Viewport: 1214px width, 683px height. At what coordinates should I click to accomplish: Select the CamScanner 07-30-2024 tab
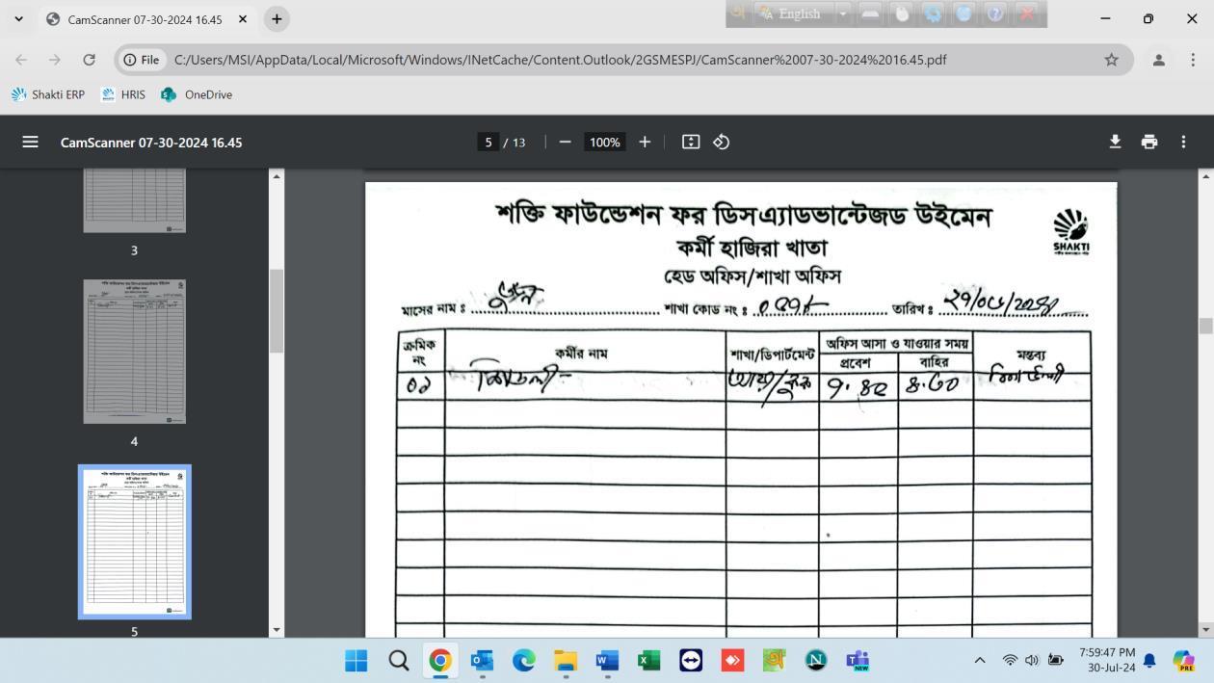click(145, 19)
